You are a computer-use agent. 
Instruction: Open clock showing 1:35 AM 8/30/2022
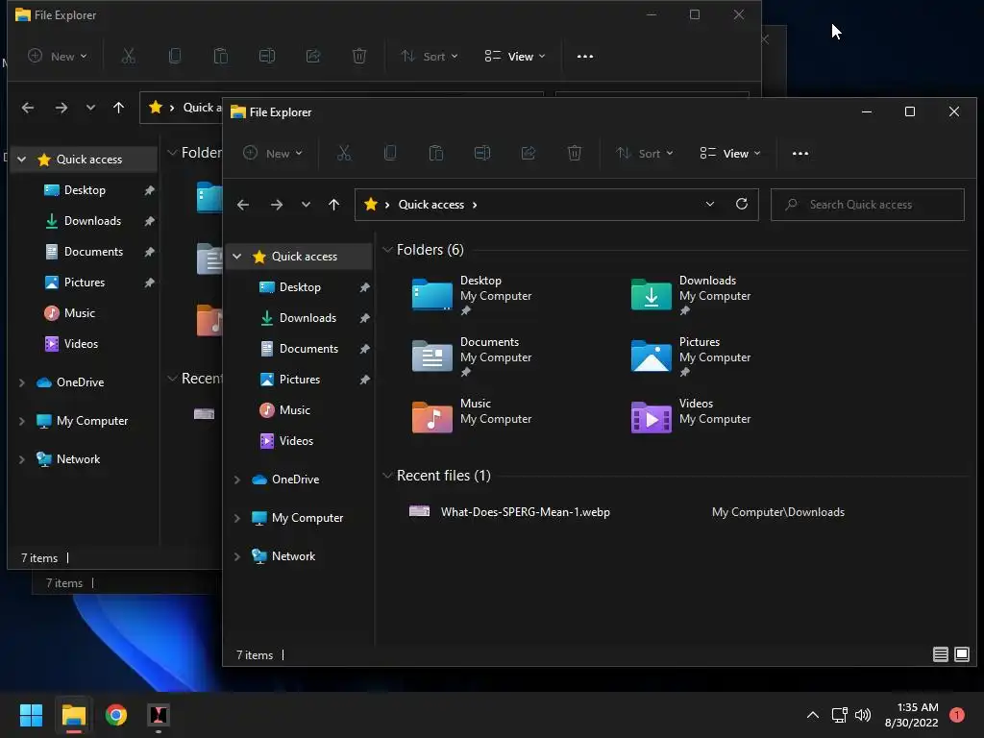[x=911, y=715]
